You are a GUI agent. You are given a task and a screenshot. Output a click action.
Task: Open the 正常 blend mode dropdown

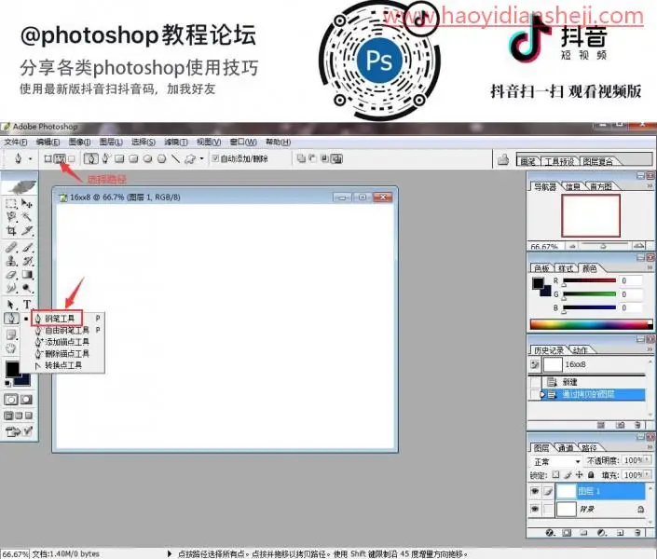coord(556,461)
